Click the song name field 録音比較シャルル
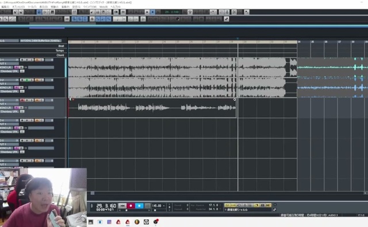This screenshot has height=227, width=368. pyautogui.click(x=248, y=210)
